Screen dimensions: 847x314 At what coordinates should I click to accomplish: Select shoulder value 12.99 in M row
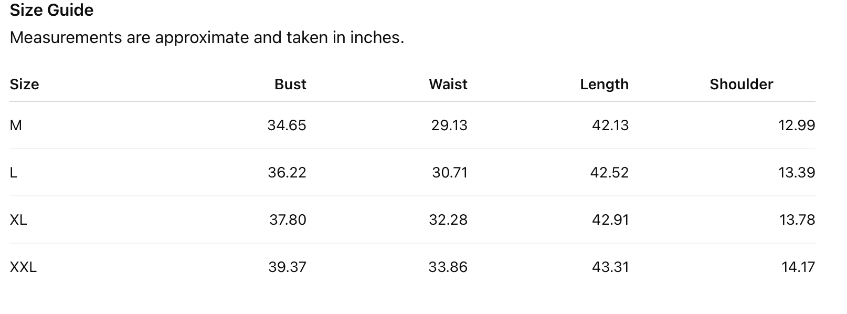click(797, 125)
